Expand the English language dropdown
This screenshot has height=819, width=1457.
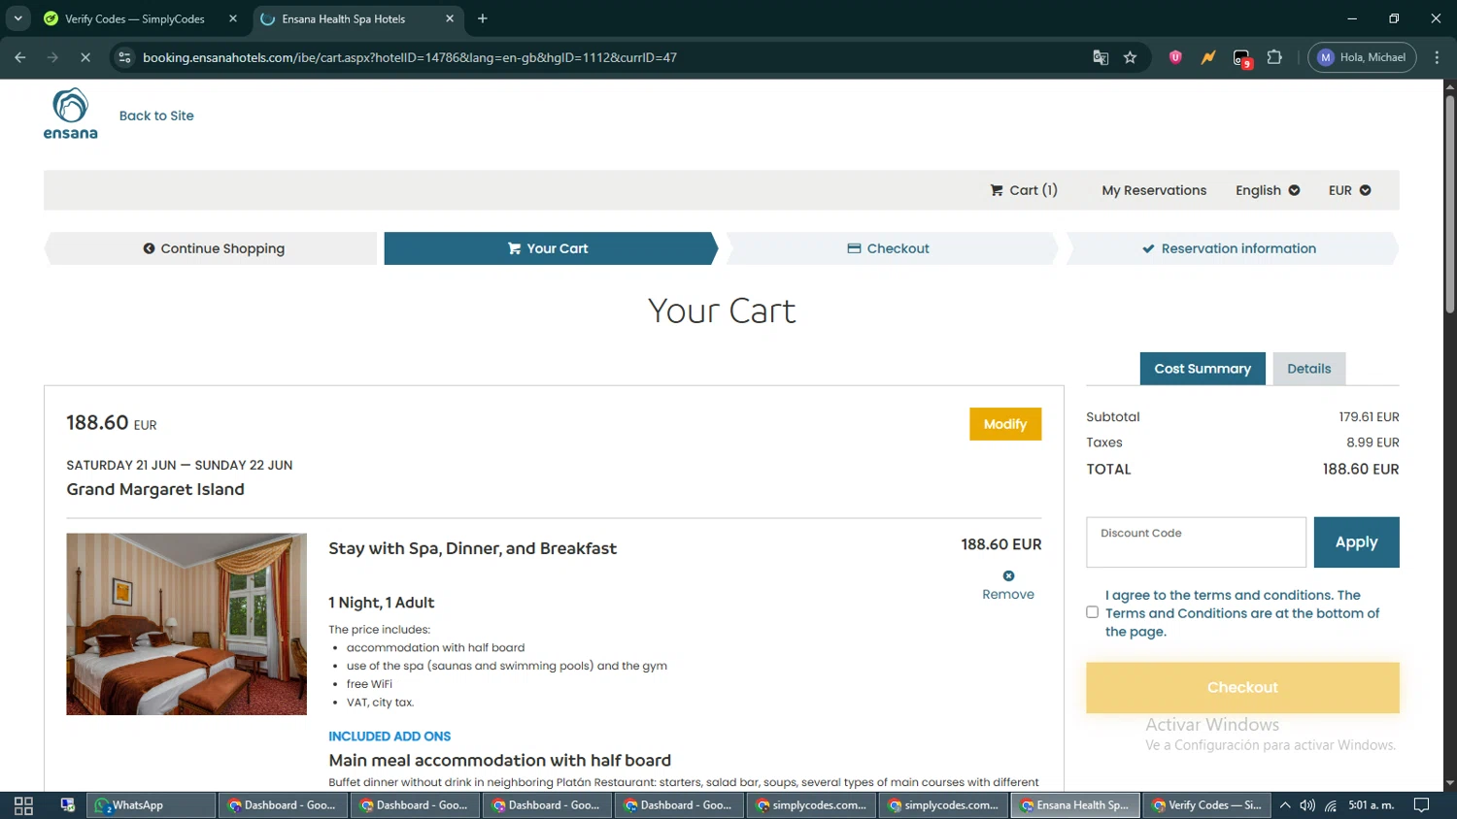click(1268, 190)
